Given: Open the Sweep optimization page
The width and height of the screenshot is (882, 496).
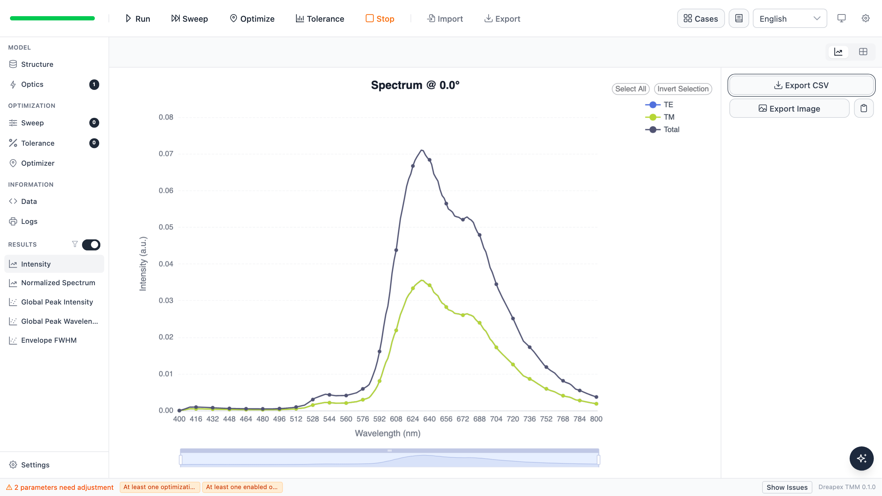Looking at the screenshot, I should pos(54,123).
